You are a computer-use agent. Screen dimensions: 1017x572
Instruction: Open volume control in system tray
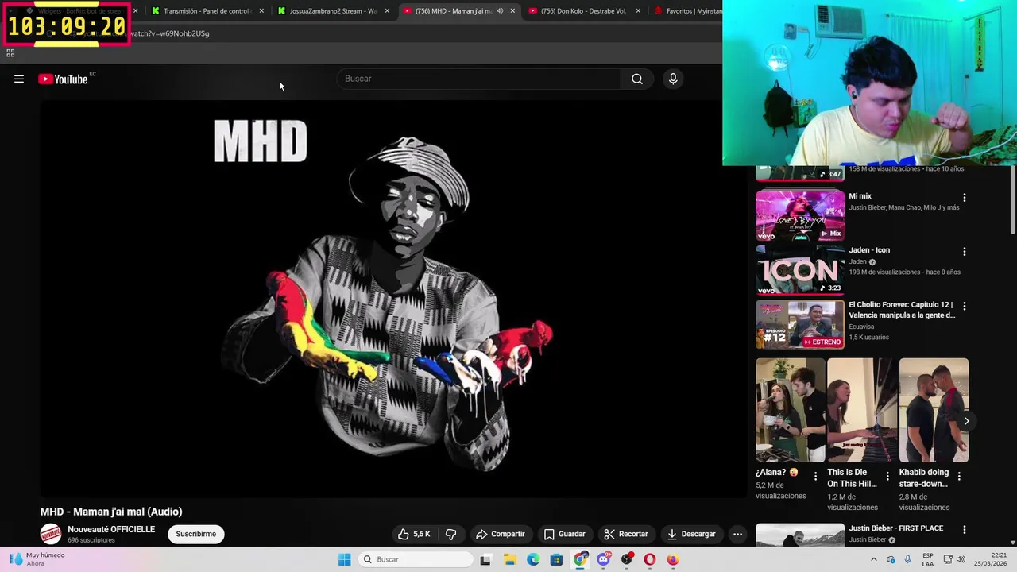tap(959, 559)
